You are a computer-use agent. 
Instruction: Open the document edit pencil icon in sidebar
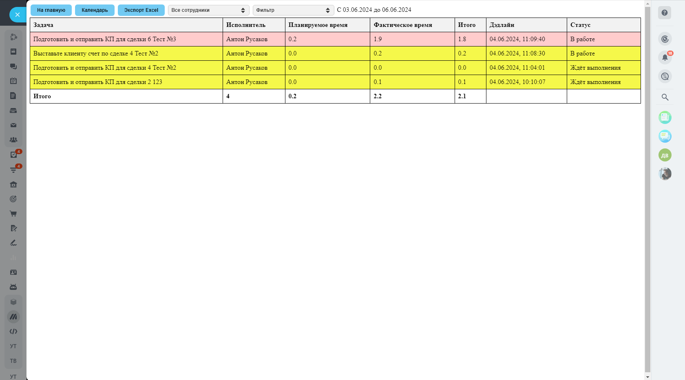click(x=13, y=228)
